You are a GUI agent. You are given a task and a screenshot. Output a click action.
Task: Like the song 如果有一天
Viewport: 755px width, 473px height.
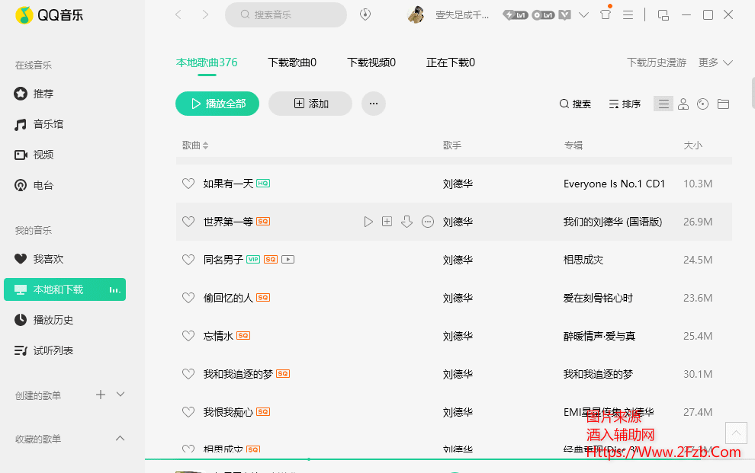point(188,184)
